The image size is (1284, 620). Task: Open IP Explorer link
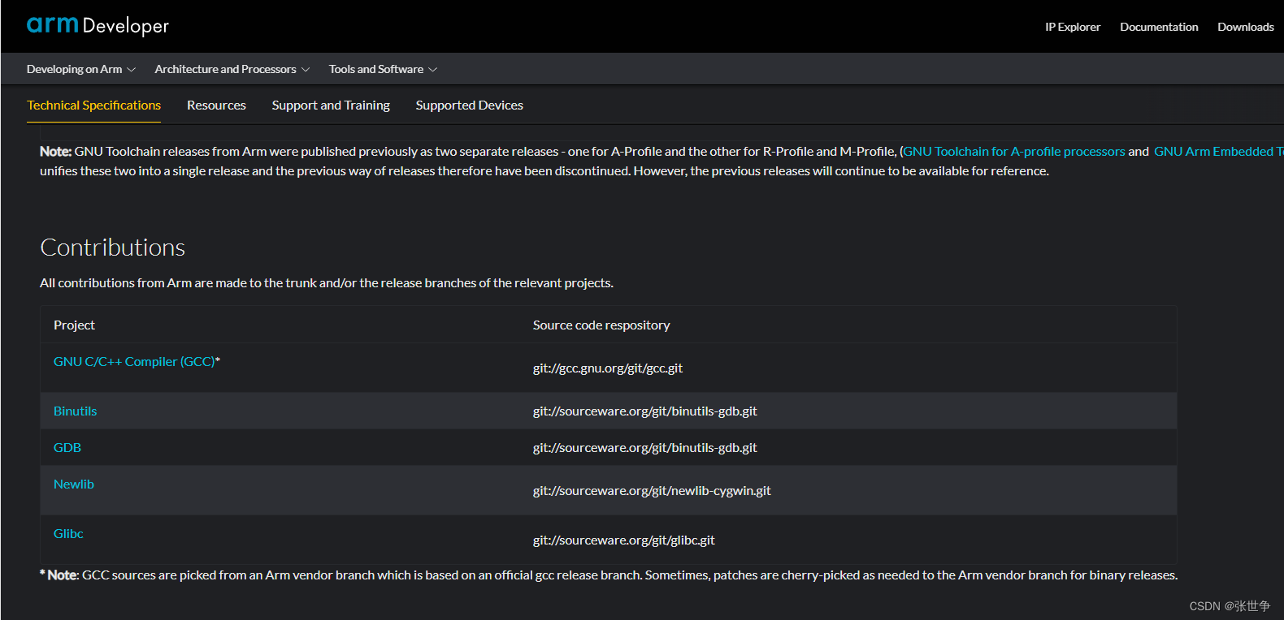point(1073,27)
